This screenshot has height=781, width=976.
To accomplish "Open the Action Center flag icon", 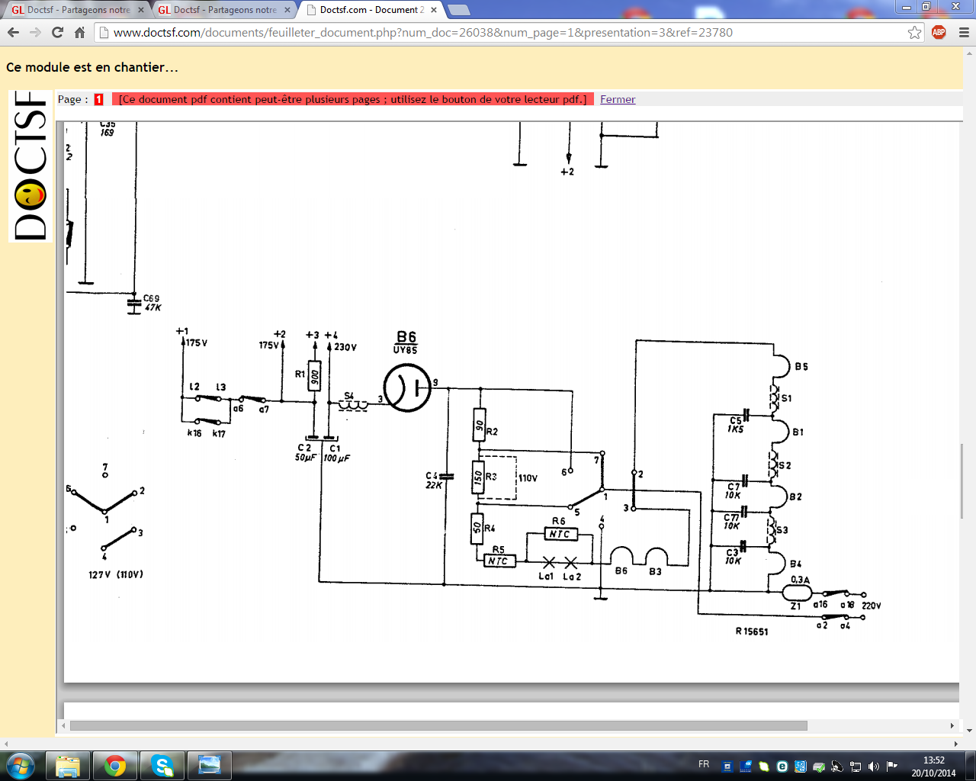I will pyautogui.click(x=892, y=767).
